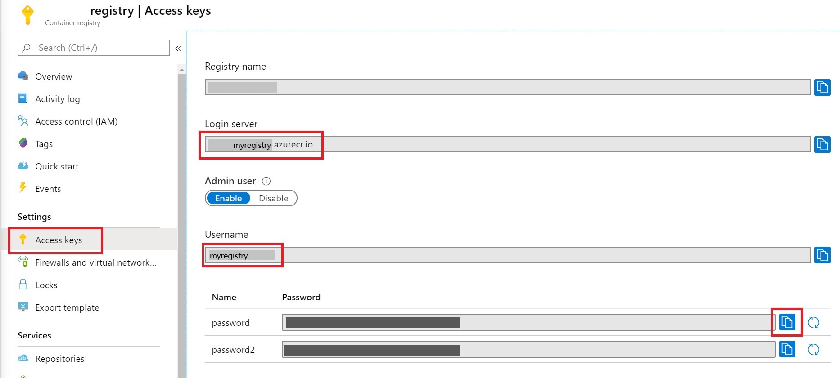
Task: Open the Overview page
Action: point(54,76)
